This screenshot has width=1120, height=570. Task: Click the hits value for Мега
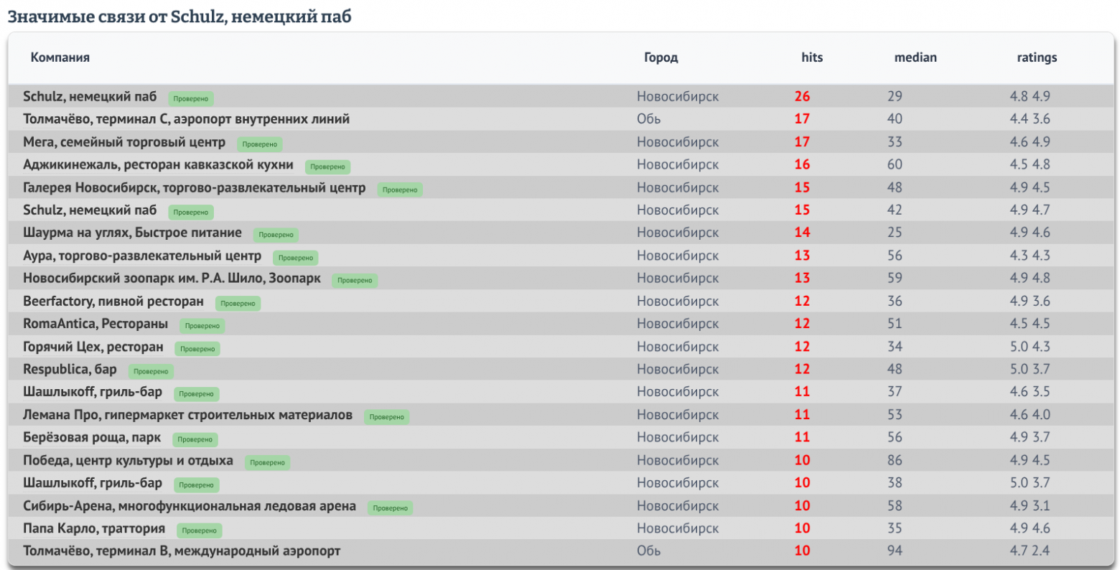802,142
